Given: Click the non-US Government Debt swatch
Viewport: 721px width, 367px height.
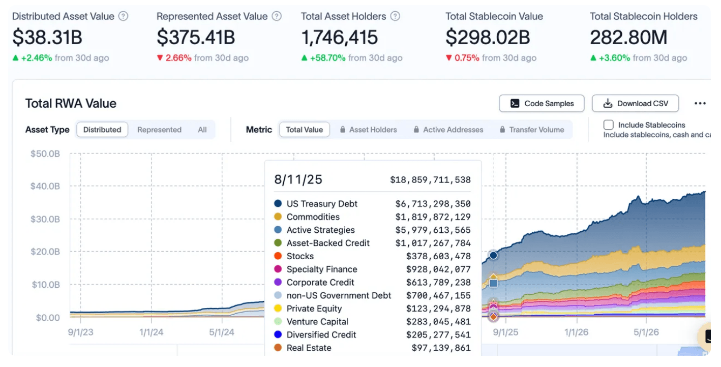Looking at the screenshot, I should [278, 295].
